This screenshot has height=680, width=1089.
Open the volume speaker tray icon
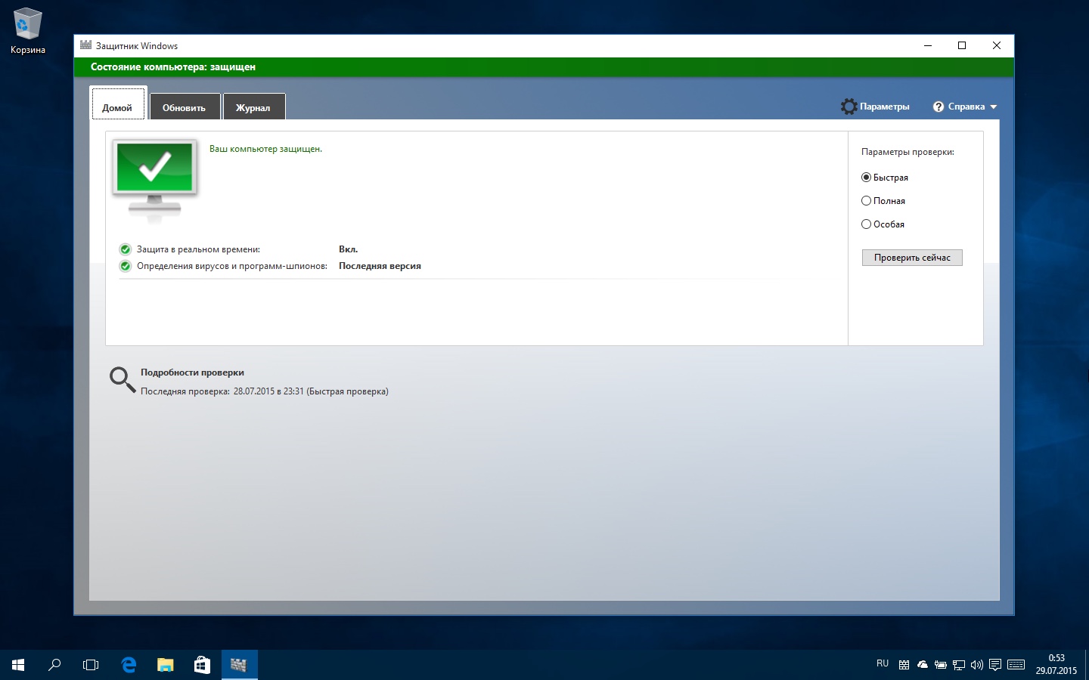(x=976, y=665)
